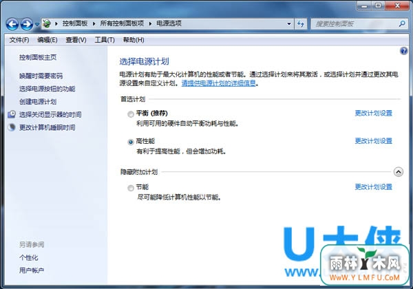Expand arrow after 所有控制面板项 breadcrumb
This screenshot has width=413, height=289.
click(150, 24)
